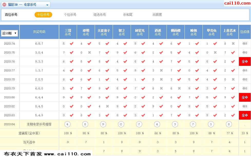Click the red 全中 badge in row 2020183
Image resolution: width=251 pixels, height=157 pixels.
[x=245, y=115]
